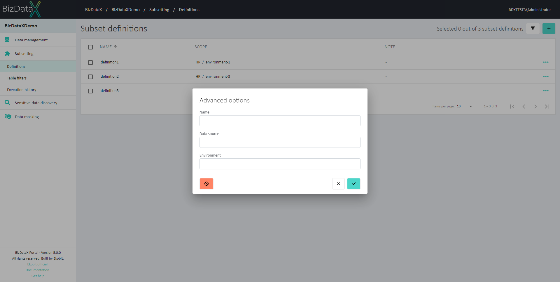Select Table filters in the sidebar
560x282 pixels.
tap(38, 78)
